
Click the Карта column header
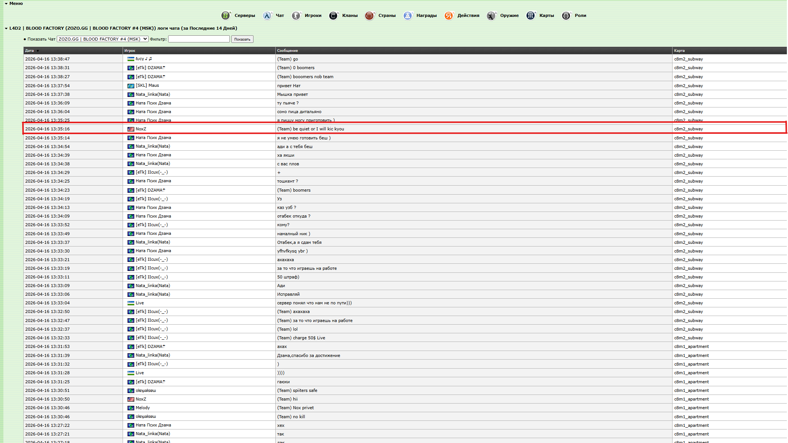pos(679,51)
